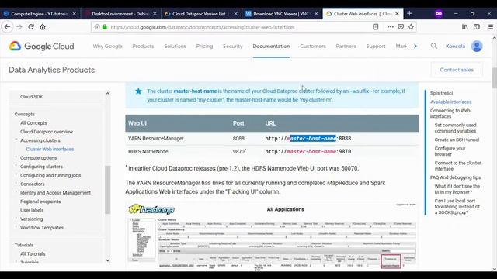Click the site information icon in address bar
This screenshot has width=497, height=279.
(x=97, y=27)
